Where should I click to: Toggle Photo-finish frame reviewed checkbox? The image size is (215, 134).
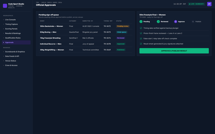point(141,33)
